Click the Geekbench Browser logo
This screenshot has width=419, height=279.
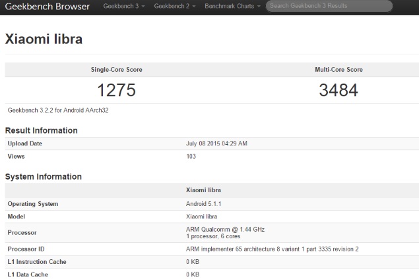coord(47,6)
